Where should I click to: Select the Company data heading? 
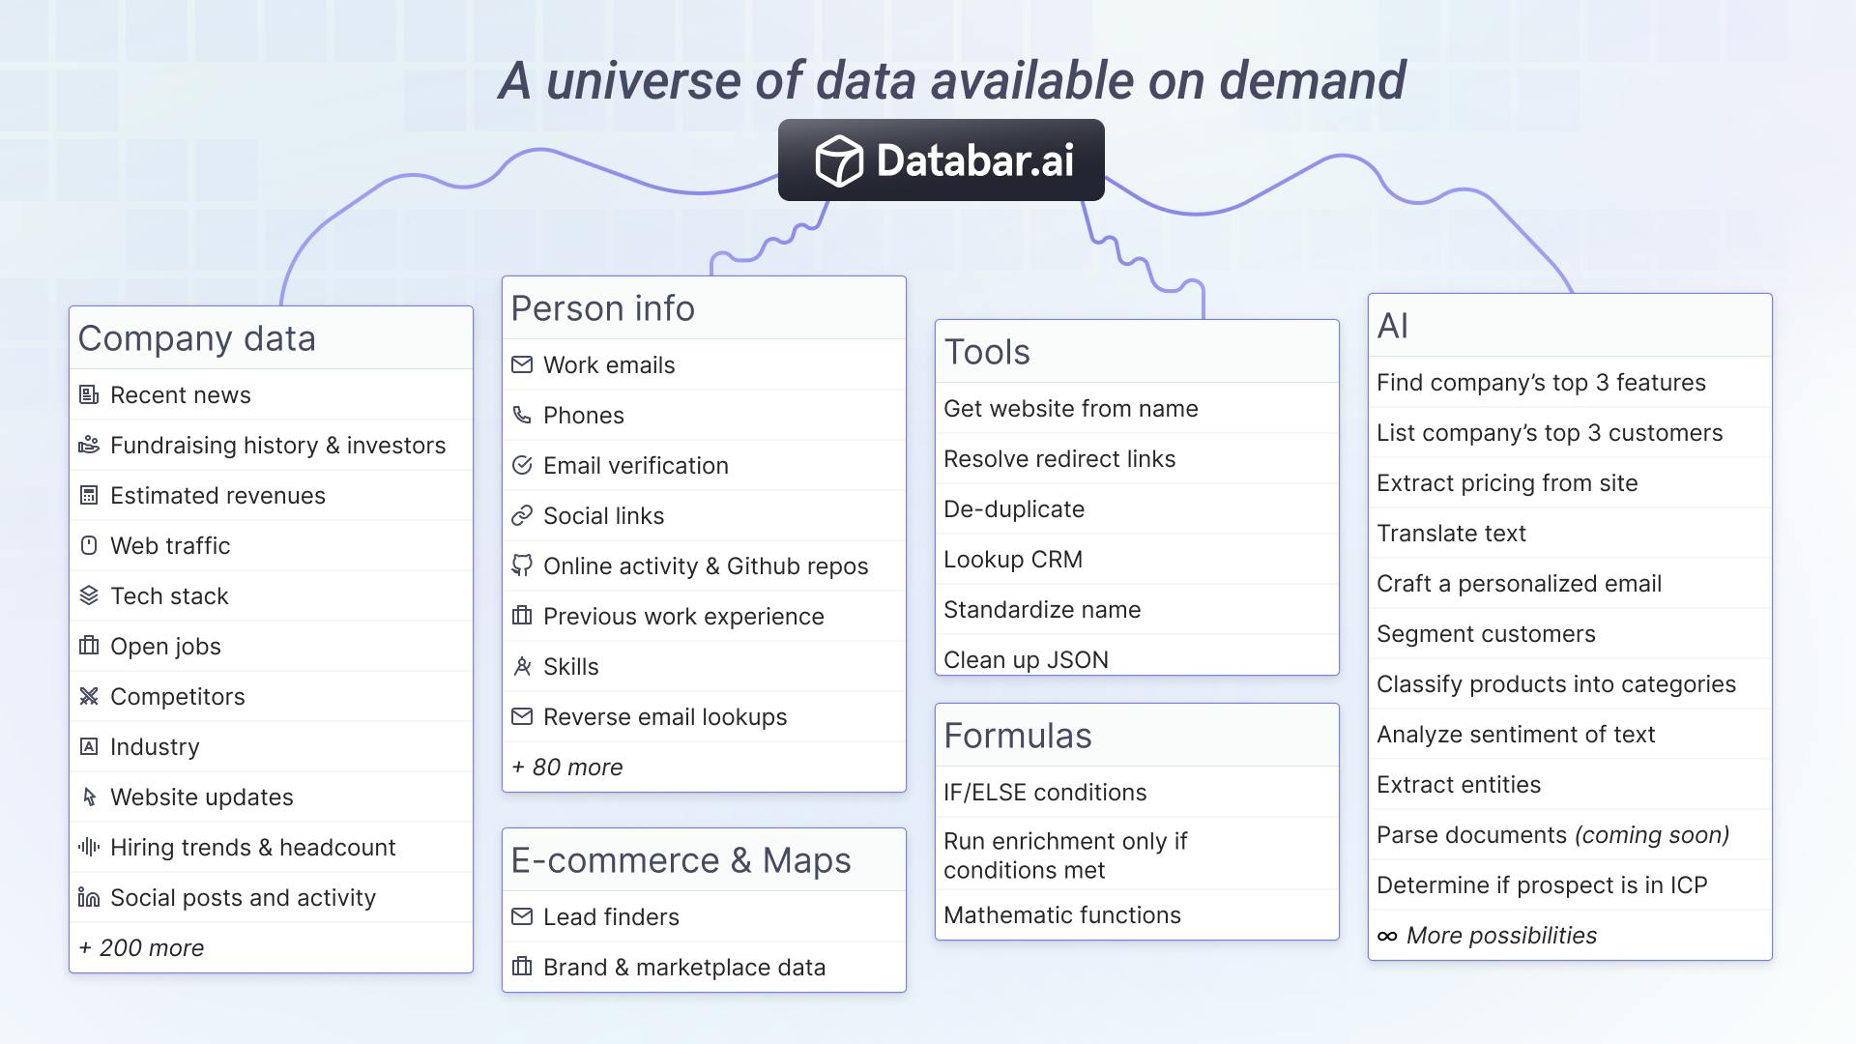(197, 338)
